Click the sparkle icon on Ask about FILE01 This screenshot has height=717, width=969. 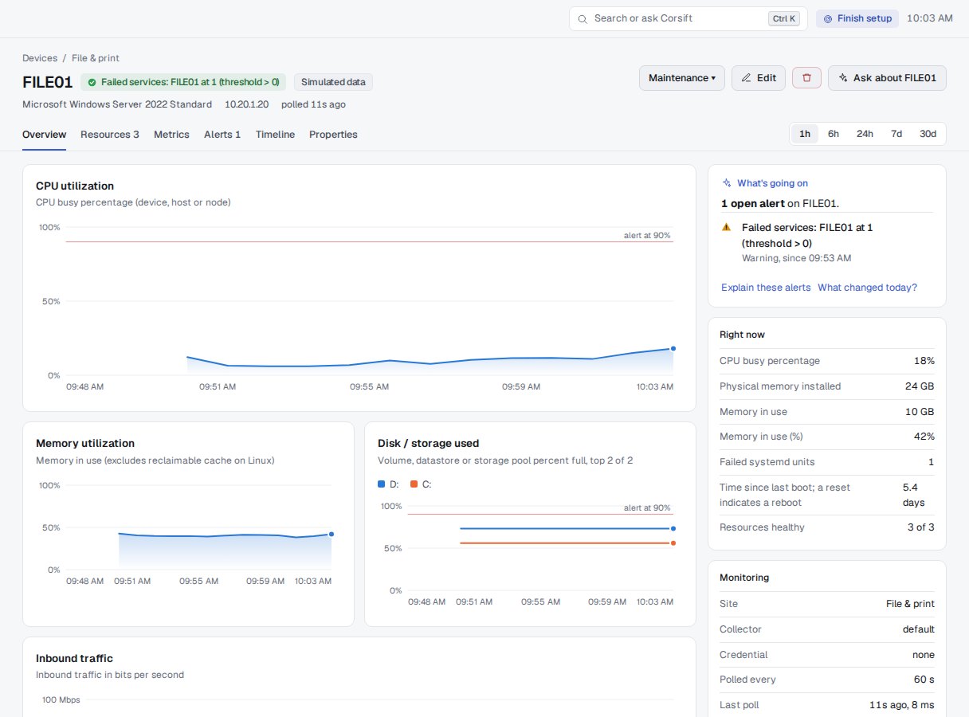(x=843, y=78)
